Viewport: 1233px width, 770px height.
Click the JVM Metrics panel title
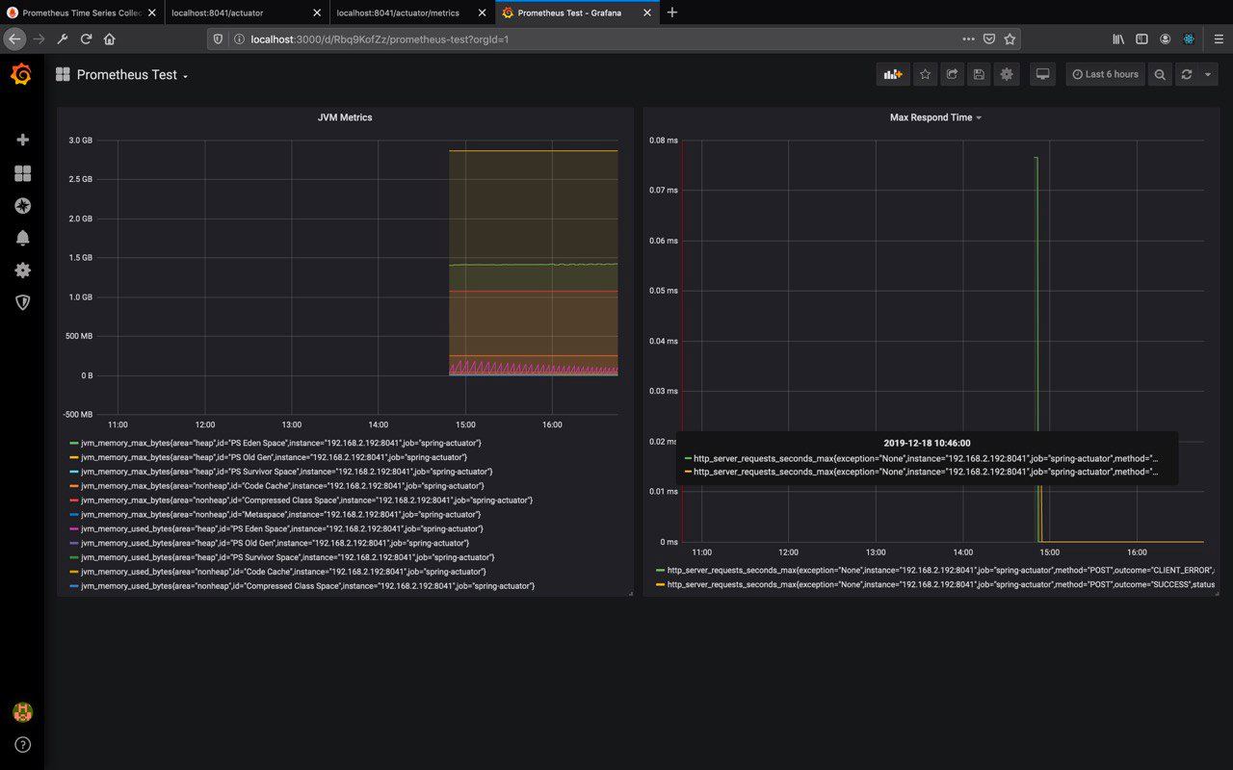345,117
